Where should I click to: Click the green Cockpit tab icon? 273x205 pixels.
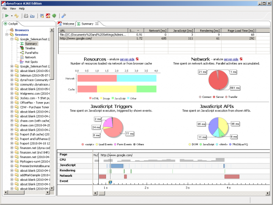click(x=5, y=24)
